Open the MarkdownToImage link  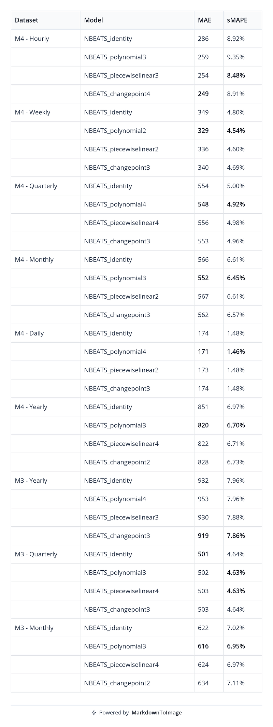point(157,713)
